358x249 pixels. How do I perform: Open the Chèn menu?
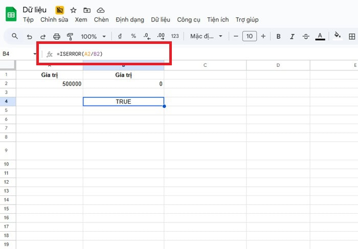(x=101, y=20)
